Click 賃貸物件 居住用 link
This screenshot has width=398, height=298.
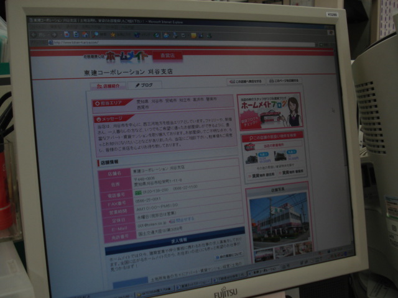[x=262, y=175]
